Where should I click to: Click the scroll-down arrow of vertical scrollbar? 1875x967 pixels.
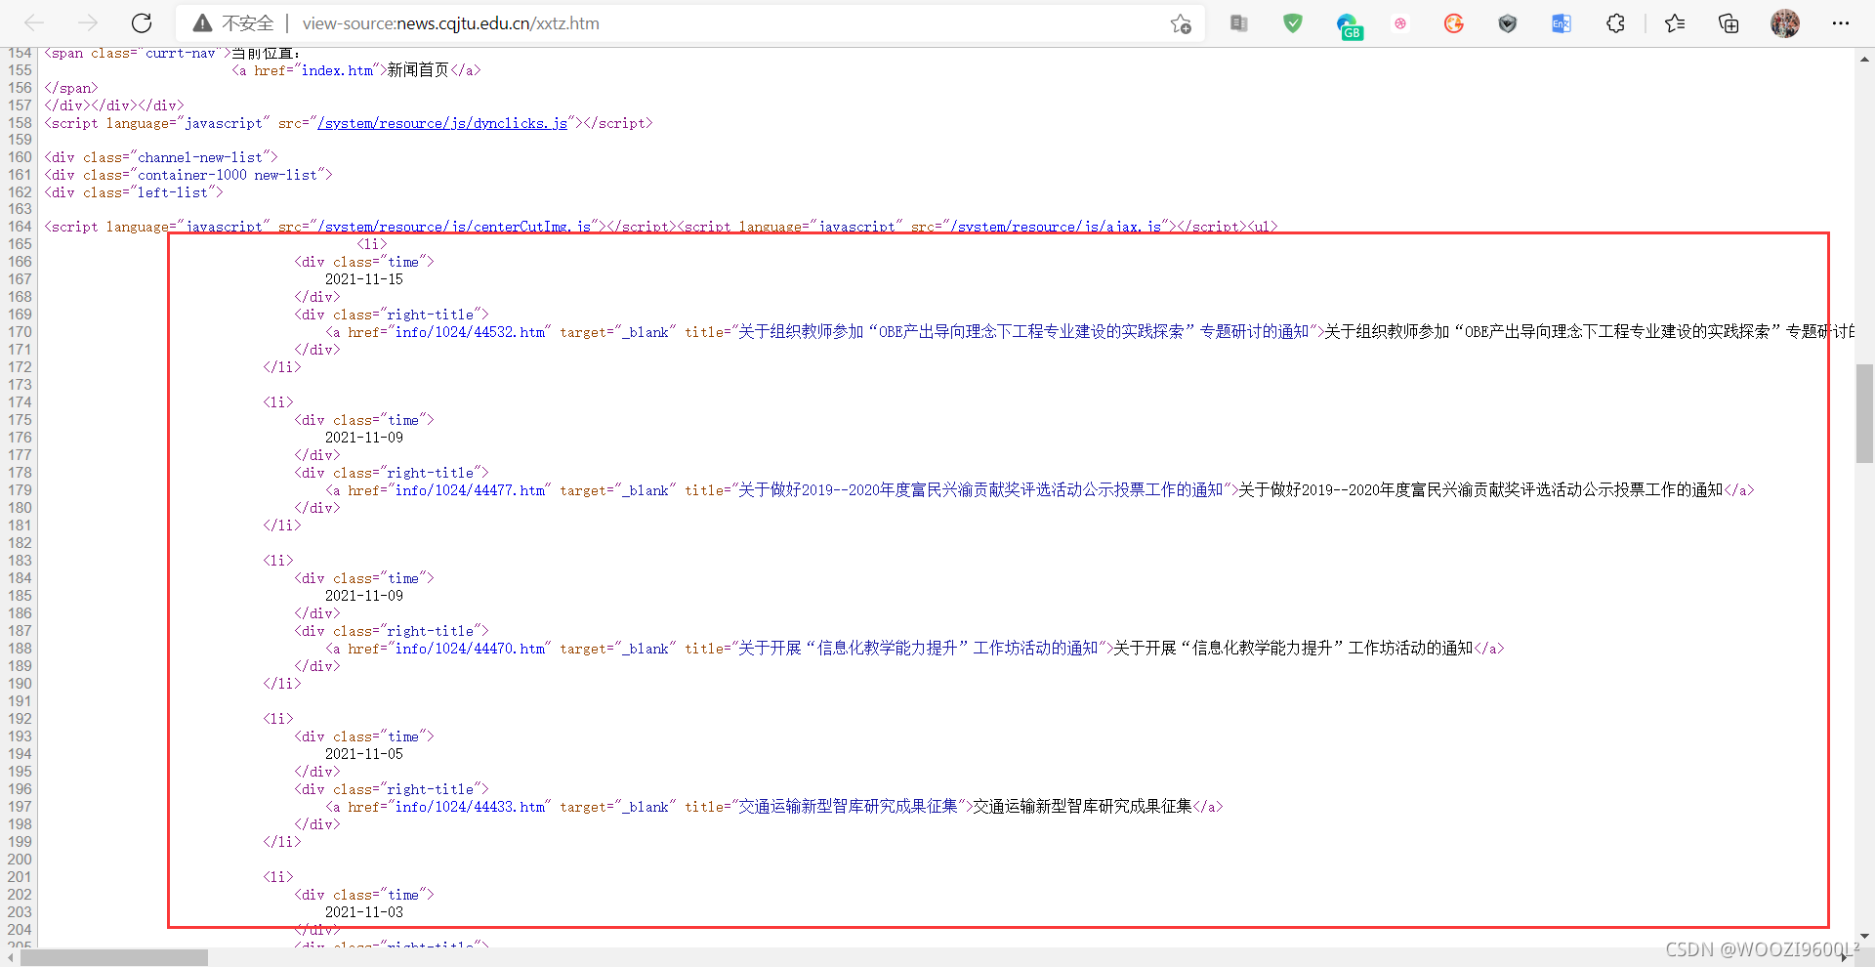1864,936
